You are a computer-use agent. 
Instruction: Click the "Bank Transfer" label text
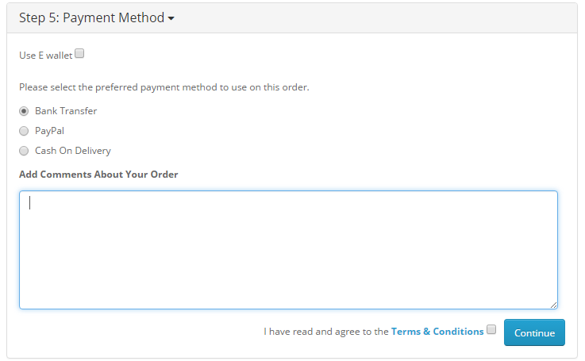tap(66, 111)
